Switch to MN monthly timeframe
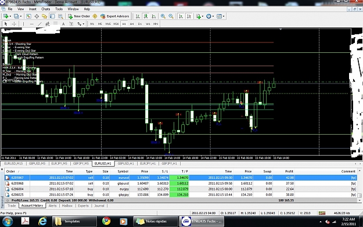 pyautogui.click(x=156, y=24)
